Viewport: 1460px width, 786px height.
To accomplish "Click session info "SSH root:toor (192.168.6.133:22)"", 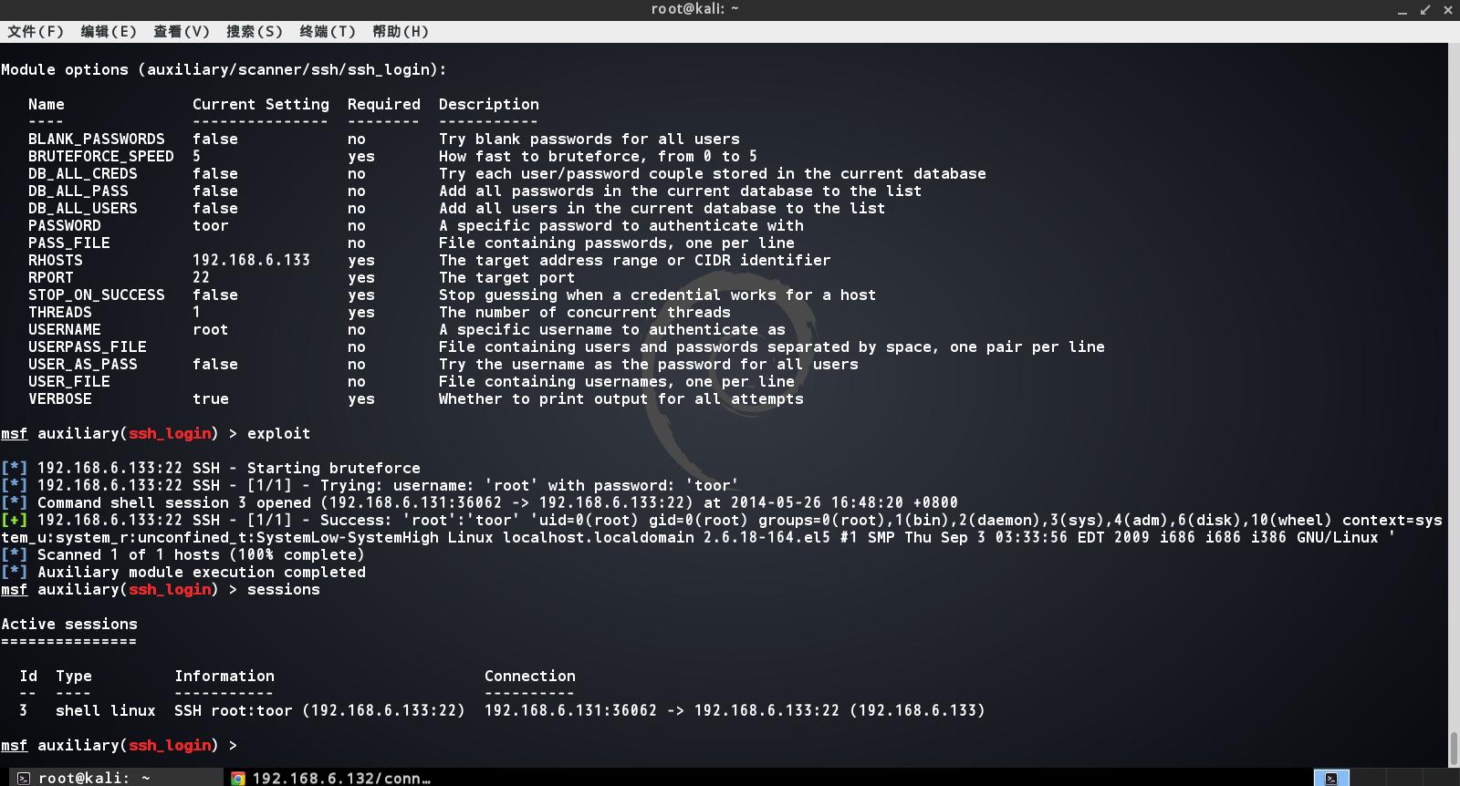I will coord(320,711).
